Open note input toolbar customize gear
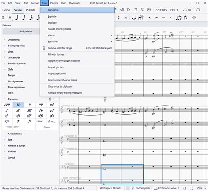208x191 pixels. 194,18
